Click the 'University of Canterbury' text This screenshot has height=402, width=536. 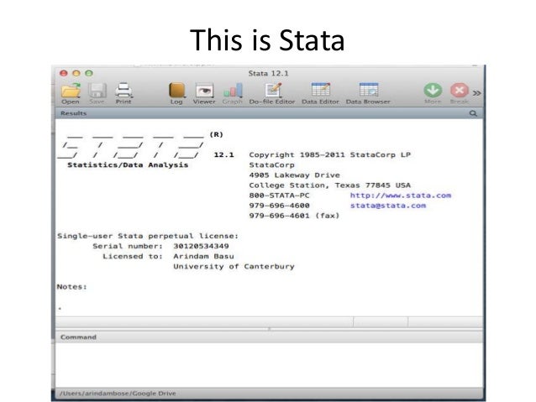tap(234, 266)
